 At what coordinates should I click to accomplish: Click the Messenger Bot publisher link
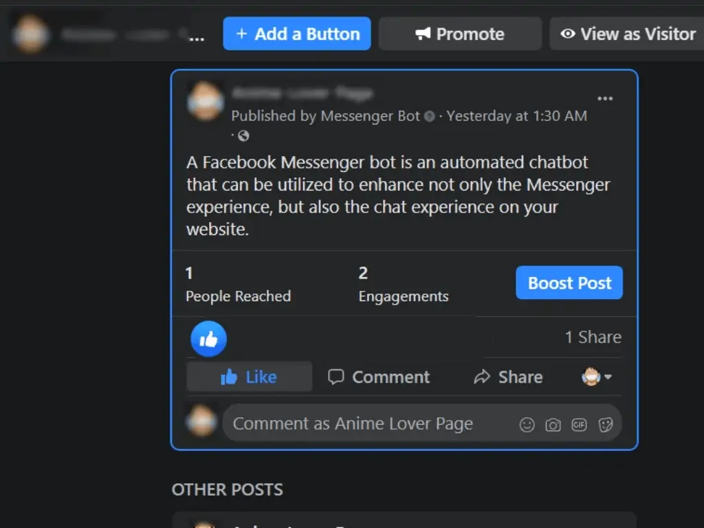pos(371,115)
